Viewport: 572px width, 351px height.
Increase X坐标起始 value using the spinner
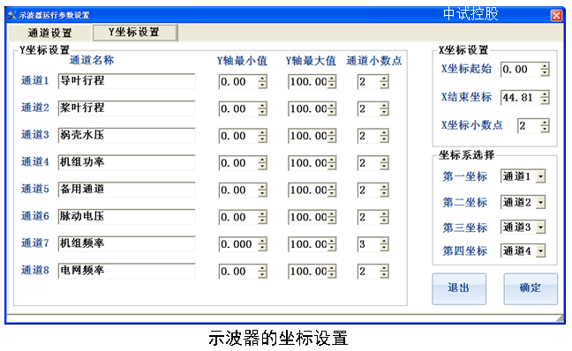click(x=545, y=66)
